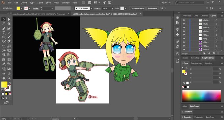Enable Draw Behind mode

[x=6, y=98]
